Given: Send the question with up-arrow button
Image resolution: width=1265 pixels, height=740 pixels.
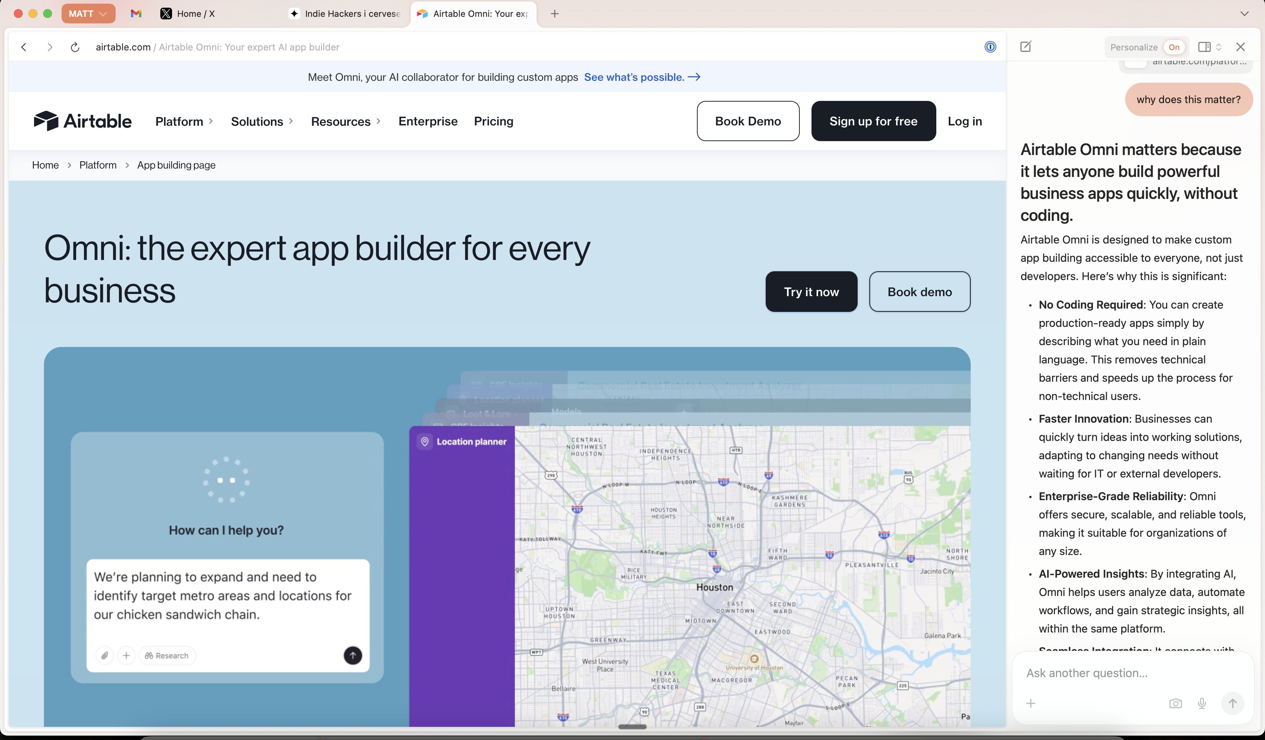Looking at the screenshot, I should pyautogui.click(x=1232, y=703).
